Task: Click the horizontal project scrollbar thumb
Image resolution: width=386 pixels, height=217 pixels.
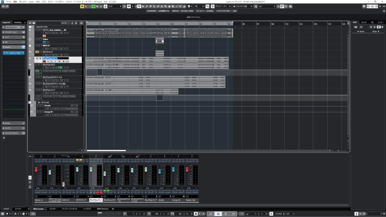Action: click(x=106, y=151)
